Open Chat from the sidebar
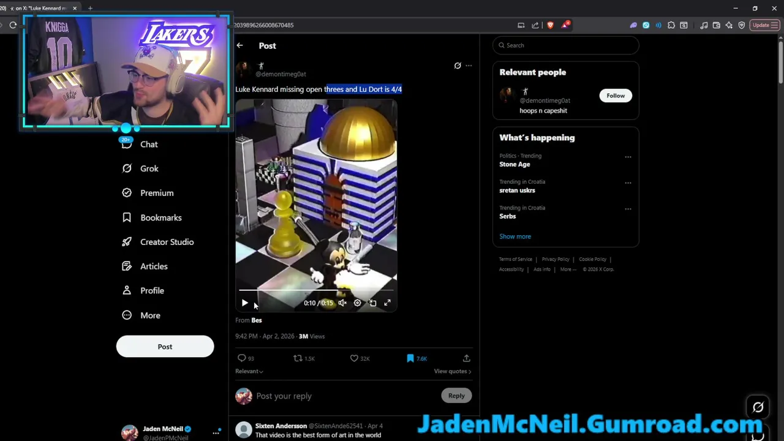The width and height of the screenshot is (784, 441). pos(149,145)
